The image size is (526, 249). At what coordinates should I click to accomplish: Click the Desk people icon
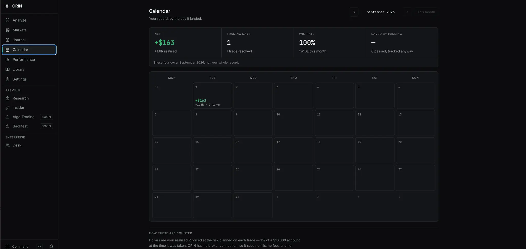click(x=7, y=145)
